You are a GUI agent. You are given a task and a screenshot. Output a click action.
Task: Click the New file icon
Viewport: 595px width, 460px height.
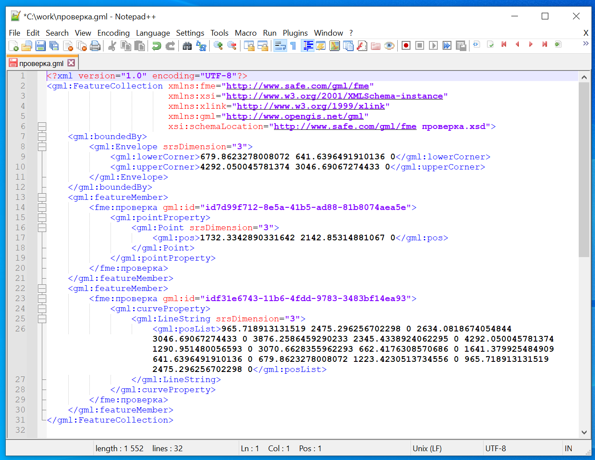point(13,46)
